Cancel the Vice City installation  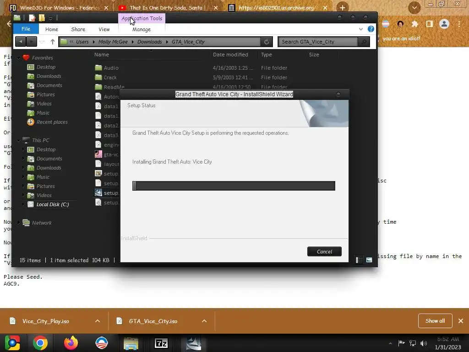click(325, 252)
